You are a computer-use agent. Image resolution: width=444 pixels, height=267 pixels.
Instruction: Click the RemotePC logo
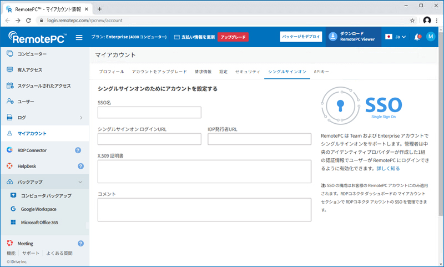click(x=37, y=37)
